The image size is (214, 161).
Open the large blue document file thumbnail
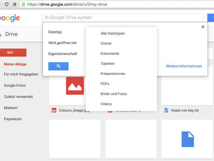[x=187, y=139]
